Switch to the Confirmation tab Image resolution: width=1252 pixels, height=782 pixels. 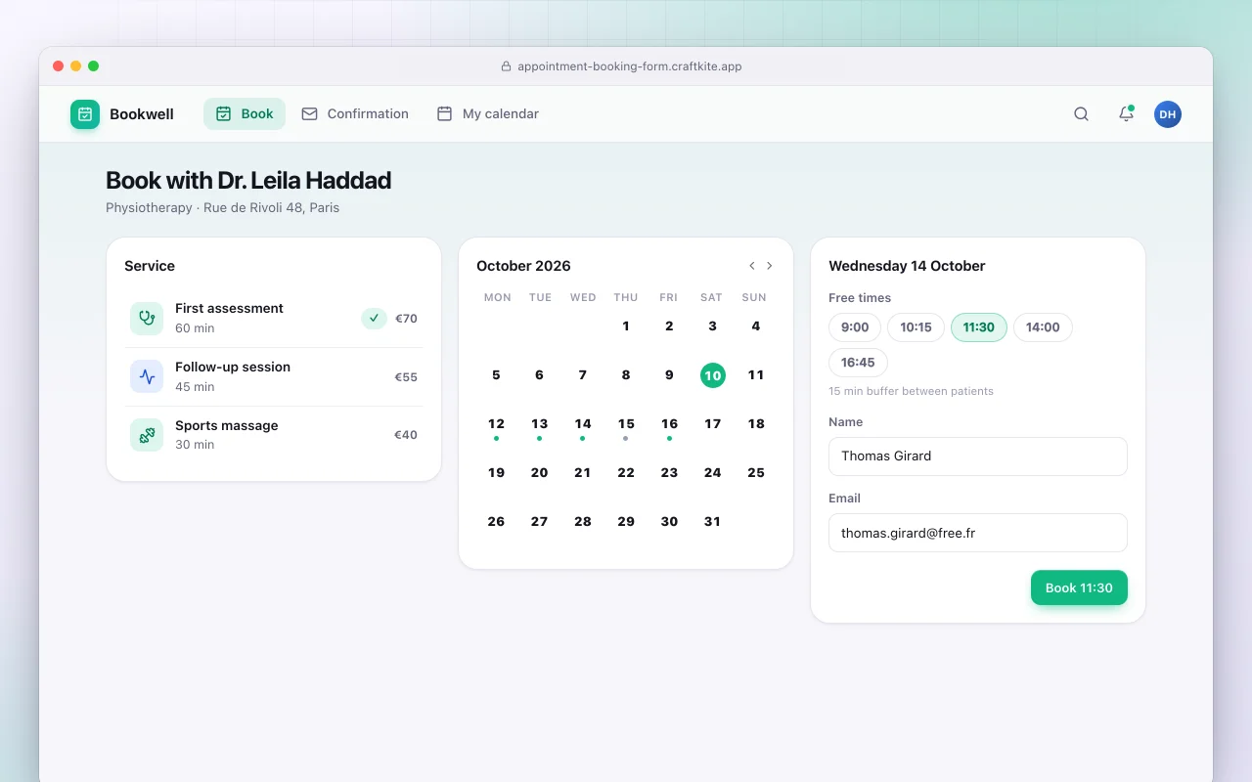coord(355,113)
